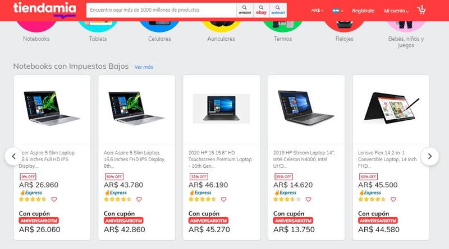Open the Ver más link
The image size is (449, 249).
pos(144,67)
